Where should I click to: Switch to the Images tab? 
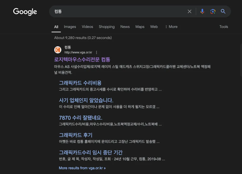70,27
